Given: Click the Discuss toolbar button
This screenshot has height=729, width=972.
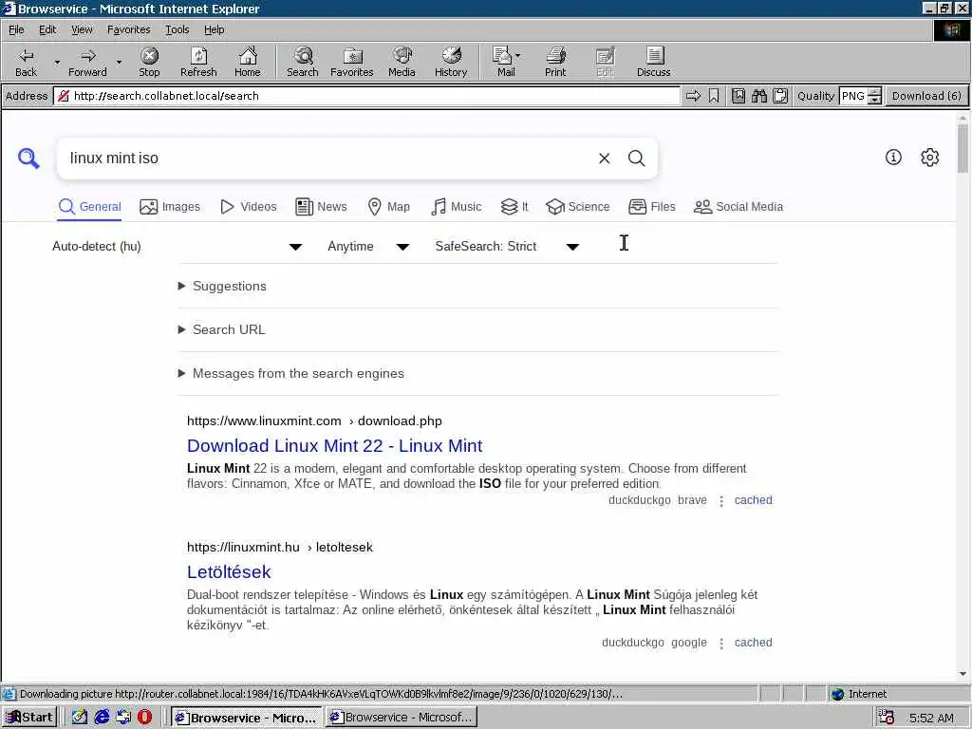Looking at the screenshot, I should 653,62.
